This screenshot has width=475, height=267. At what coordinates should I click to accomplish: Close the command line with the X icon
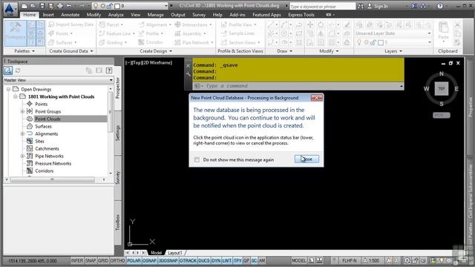pyautogui.click(x=188, y=66)
